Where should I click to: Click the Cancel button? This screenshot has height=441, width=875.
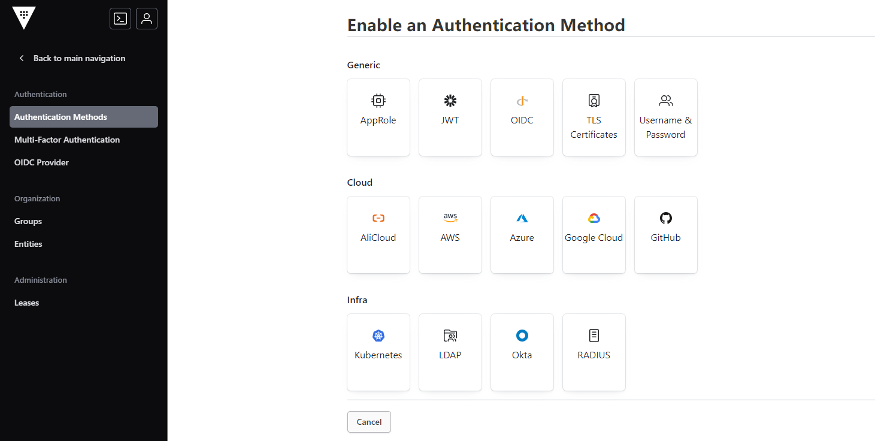[x=369, y=422]
